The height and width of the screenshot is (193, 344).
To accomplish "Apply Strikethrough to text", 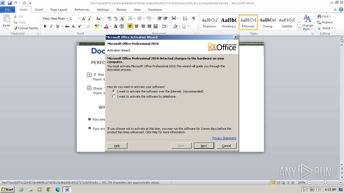I will point(67,26).
